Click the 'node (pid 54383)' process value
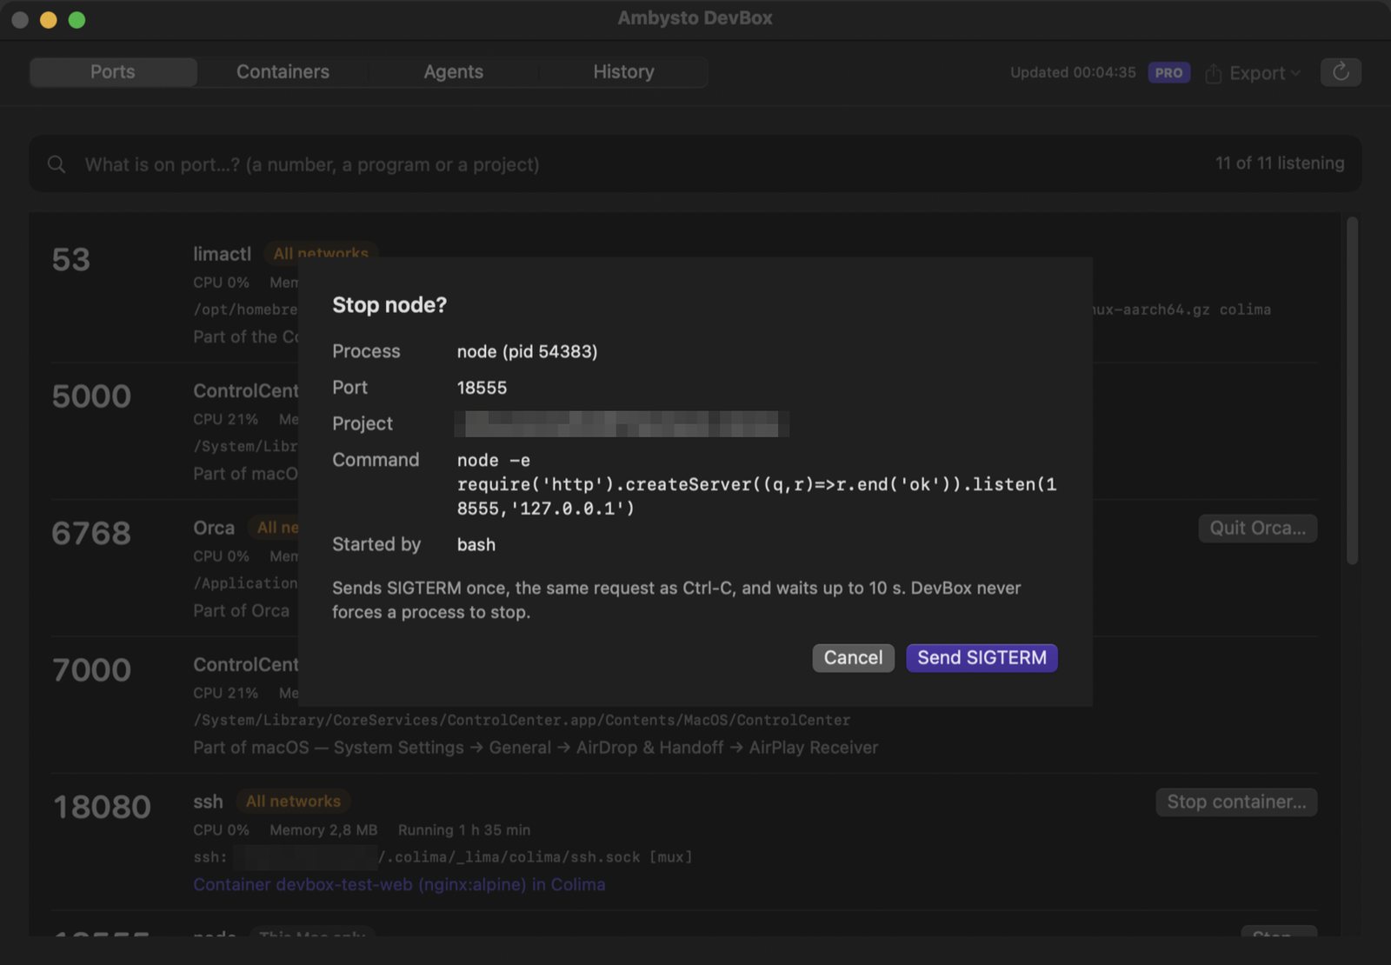1391x965 pixels. pyautogui.click(x=527, y=351)
